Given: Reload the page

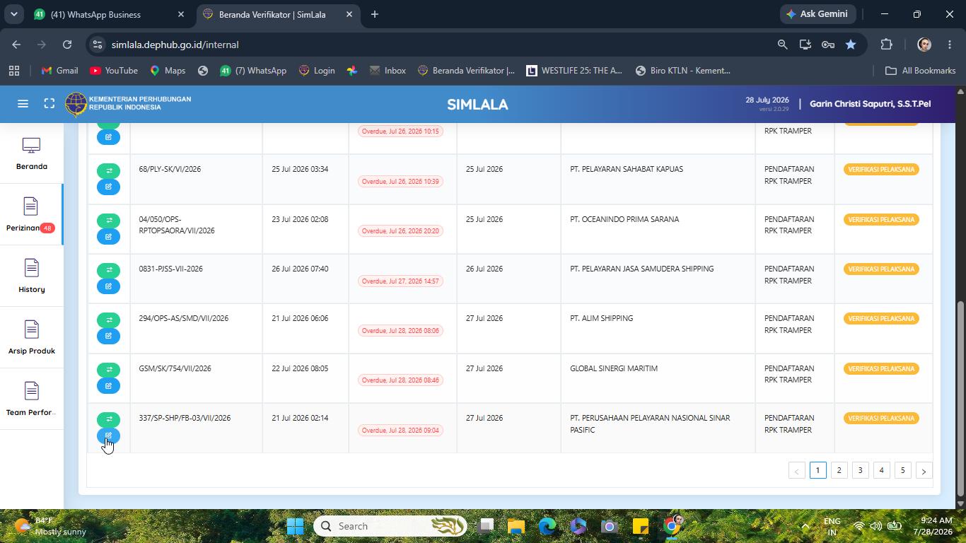Looking at the screenshot, I should click(x=67, y=45).
